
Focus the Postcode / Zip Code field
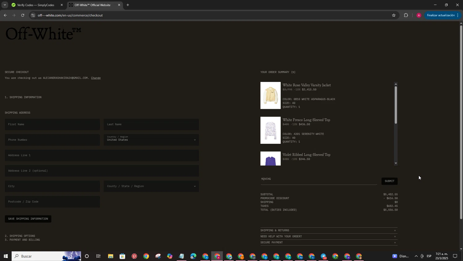pyautogui.click(x=52, y=202)
